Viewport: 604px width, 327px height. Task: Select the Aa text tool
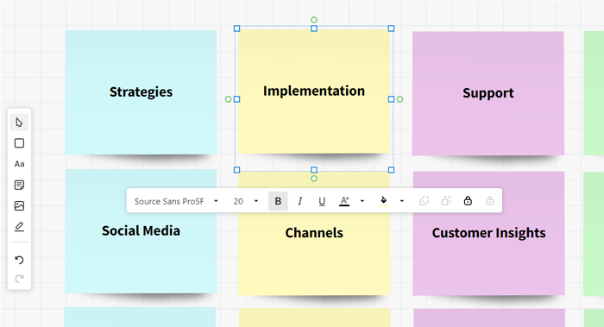point(19,164)
